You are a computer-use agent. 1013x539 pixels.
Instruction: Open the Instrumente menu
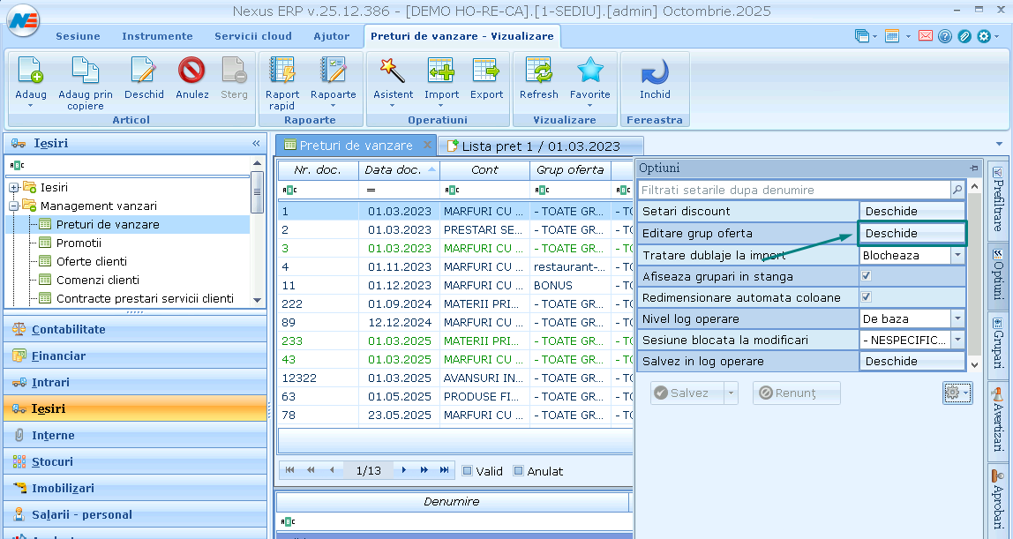157,36
